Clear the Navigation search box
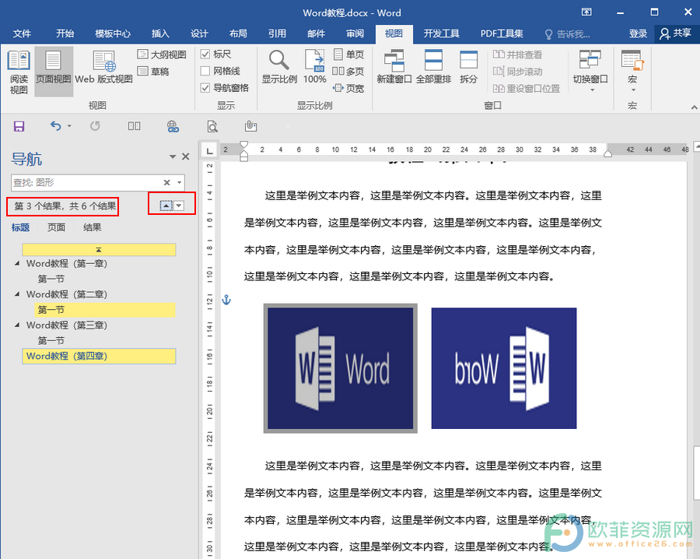This screenshot has width=700, height=559. (166, 182)
